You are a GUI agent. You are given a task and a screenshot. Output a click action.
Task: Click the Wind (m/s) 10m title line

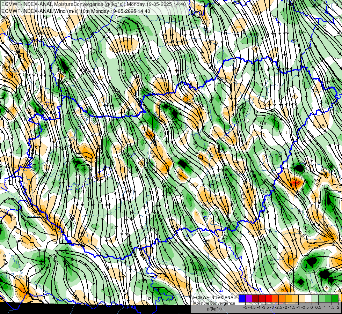pyautogui.click(x=76, y=11)
